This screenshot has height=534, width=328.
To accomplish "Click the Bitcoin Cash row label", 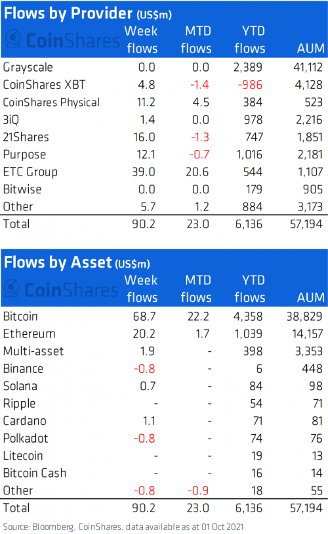I will [35, 473].
